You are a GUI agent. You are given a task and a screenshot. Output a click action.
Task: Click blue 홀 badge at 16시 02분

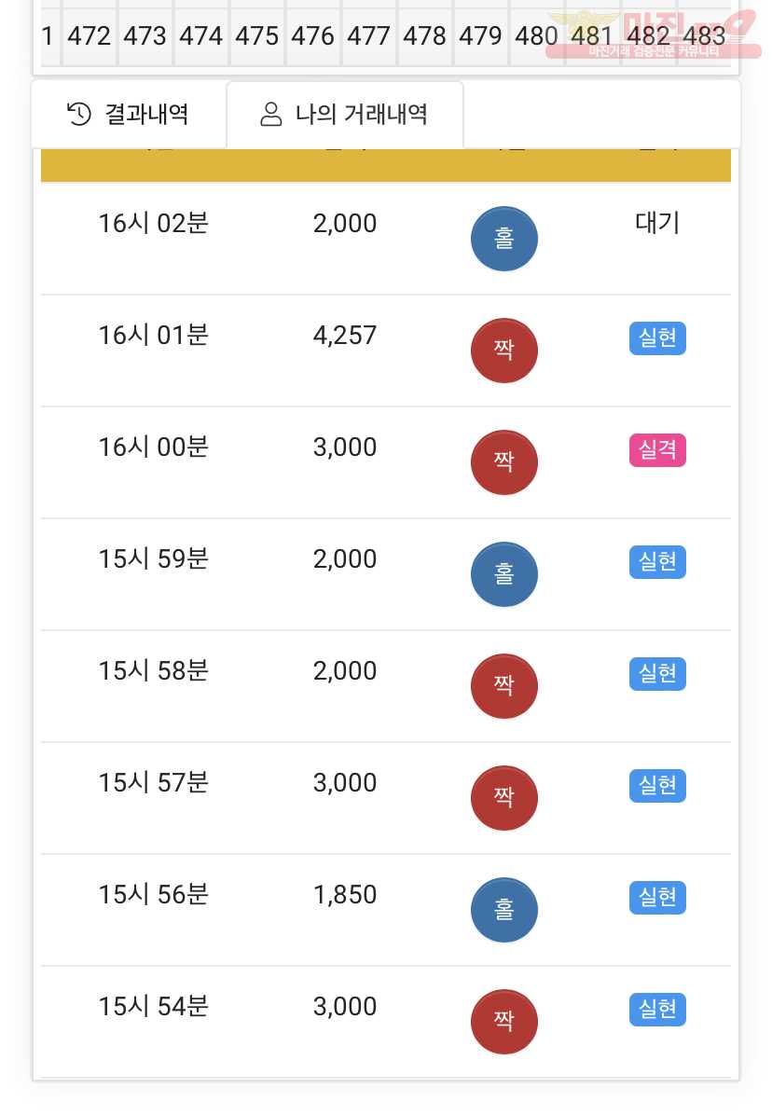[504, 239]
